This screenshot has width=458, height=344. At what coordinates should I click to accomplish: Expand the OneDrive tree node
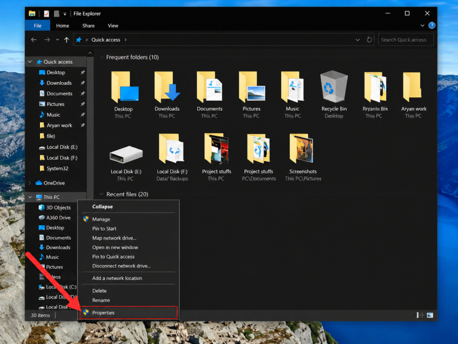30,183
